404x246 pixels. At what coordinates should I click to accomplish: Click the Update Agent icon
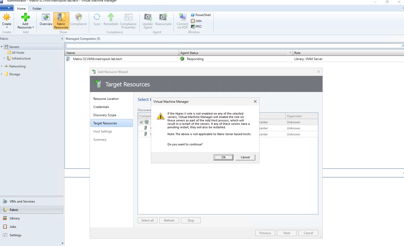pos(148,17)
